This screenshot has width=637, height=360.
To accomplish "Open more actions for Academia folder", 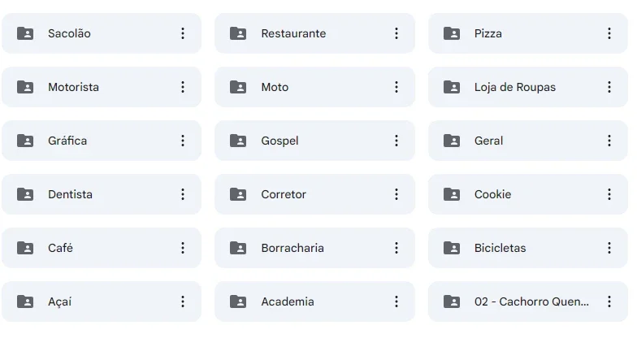I will point(396,301).
